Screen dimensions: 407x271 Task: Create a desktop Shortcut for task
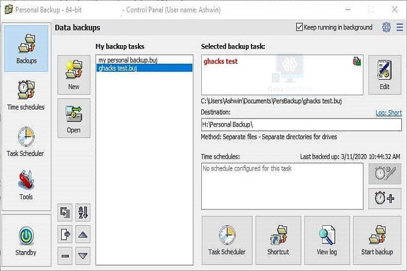[x=278, y=241]
